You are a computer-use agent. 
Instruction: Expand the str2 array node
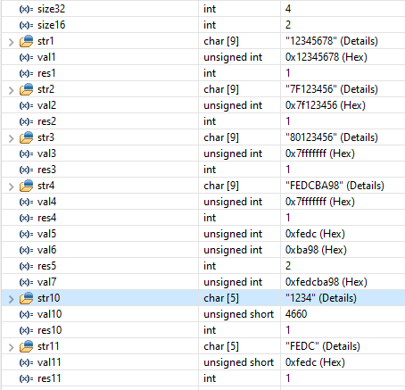(x=12, y=90)
